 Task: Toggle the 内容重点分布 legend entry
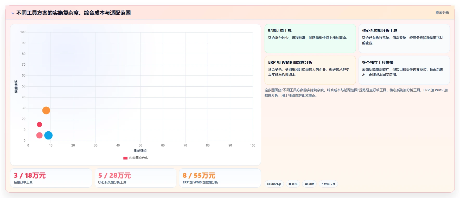click(136, 158)
